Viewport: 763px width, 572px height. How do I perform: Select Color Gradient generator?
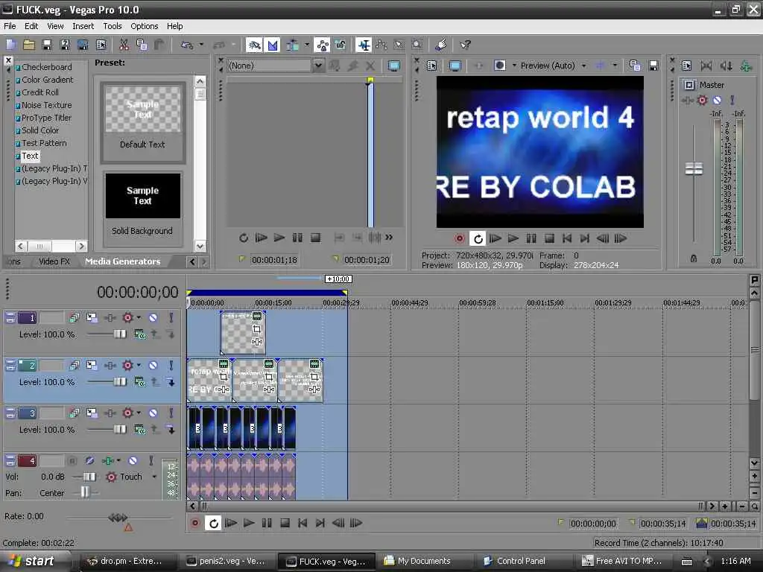pos(47,80)
